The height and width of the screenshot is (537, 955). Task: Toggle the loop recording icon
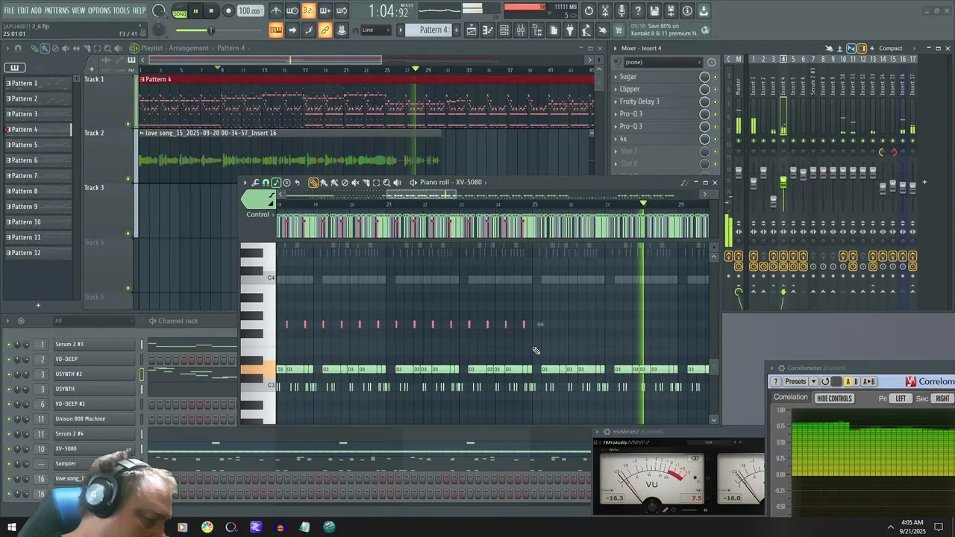point(341,11)
